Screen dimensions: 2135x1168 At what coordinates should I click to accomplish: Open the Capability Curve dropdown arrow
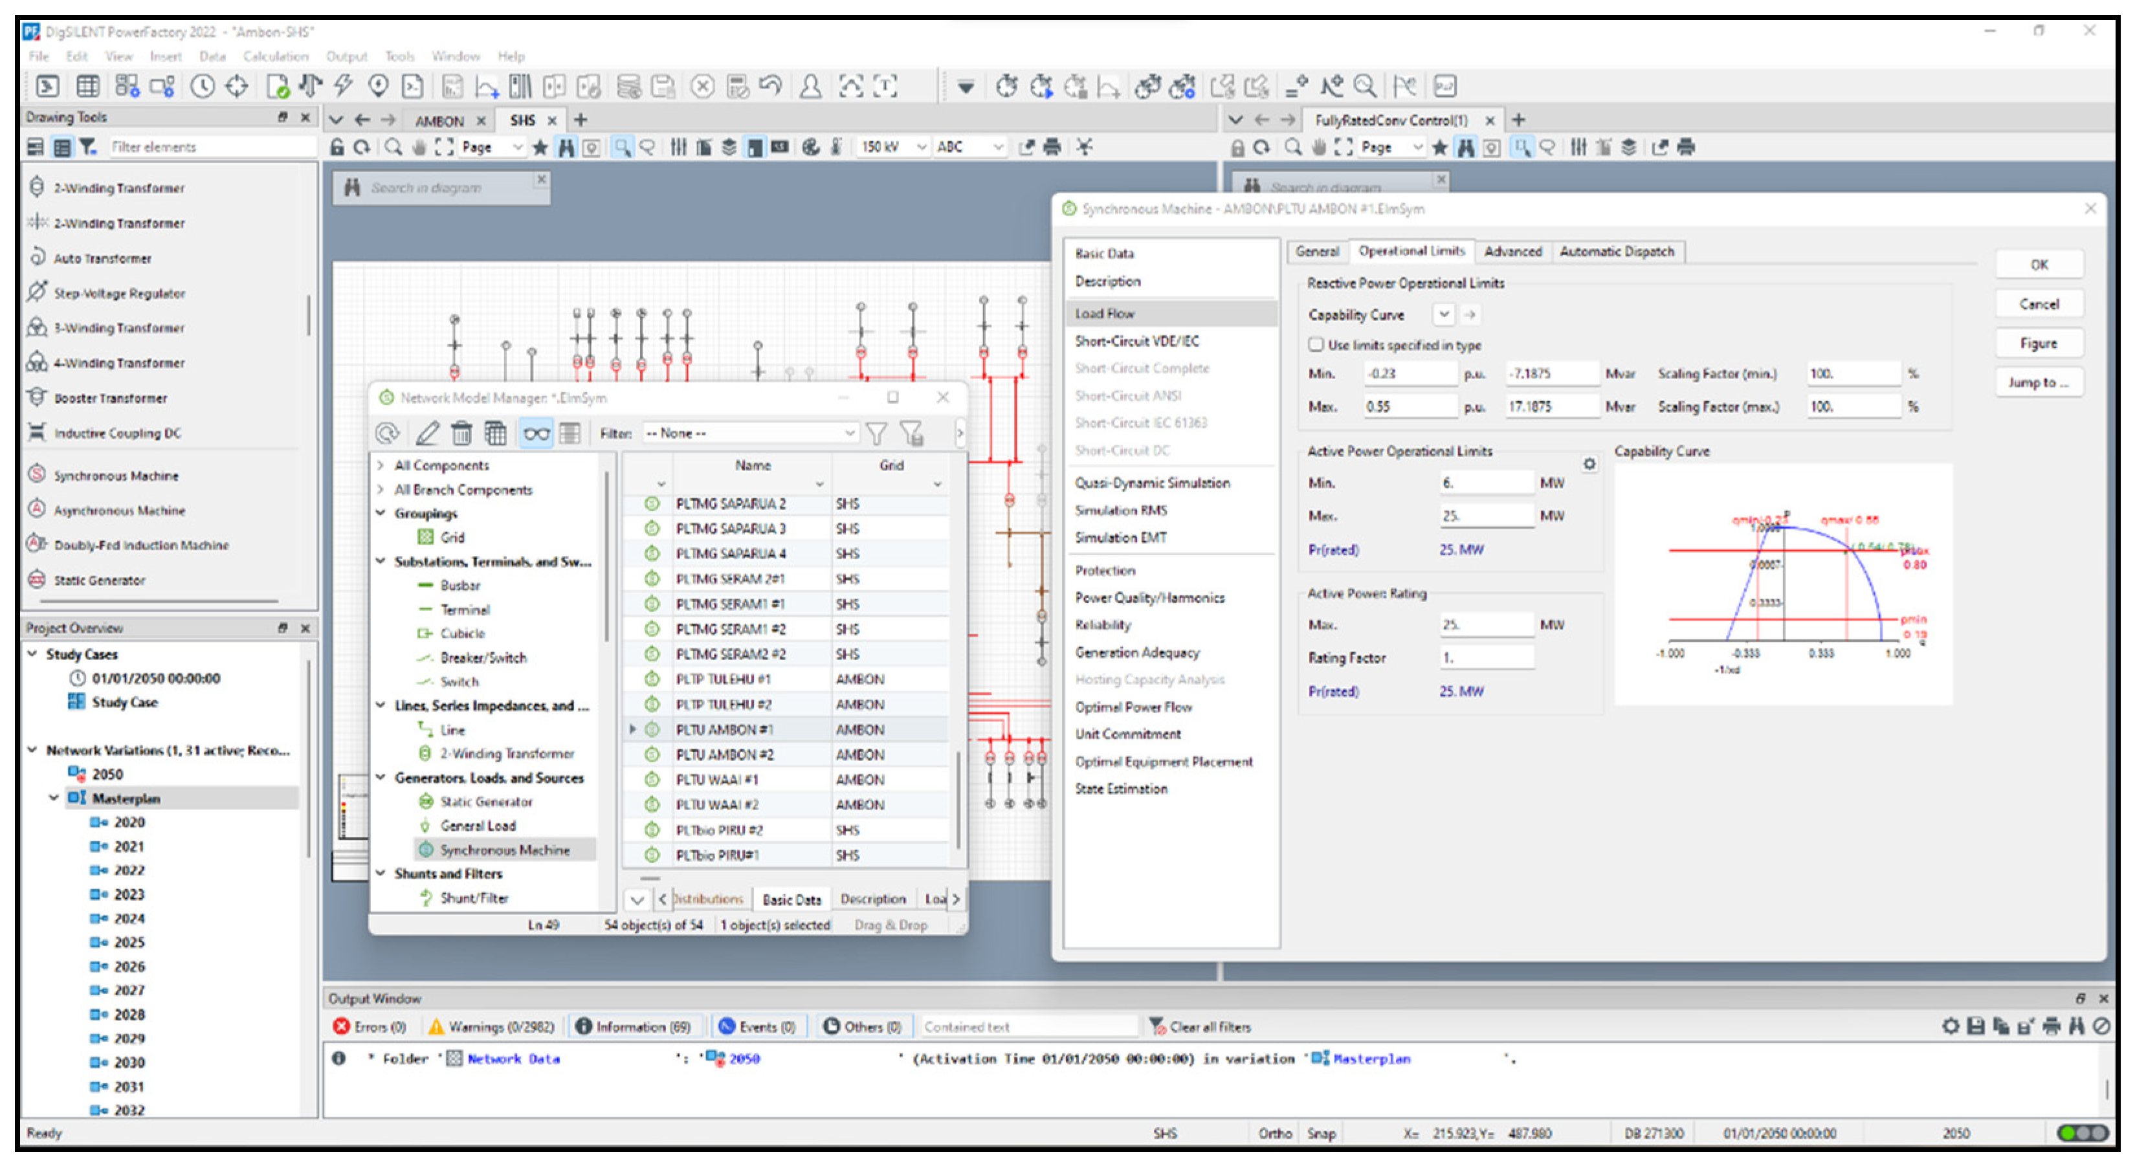[1444, 314]
